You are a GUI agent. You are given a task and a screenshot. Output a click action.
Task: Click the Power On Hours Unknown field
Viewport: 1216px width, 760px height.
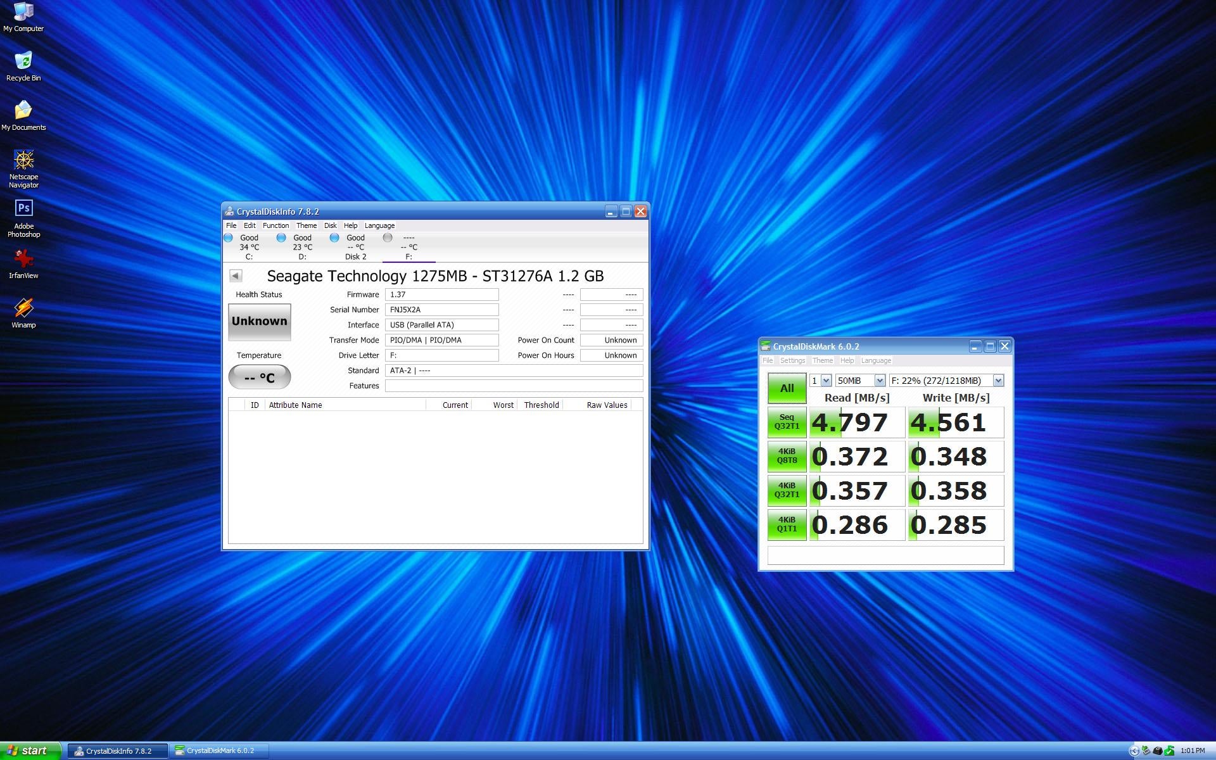pyautogui.click(x=611, y=355)
